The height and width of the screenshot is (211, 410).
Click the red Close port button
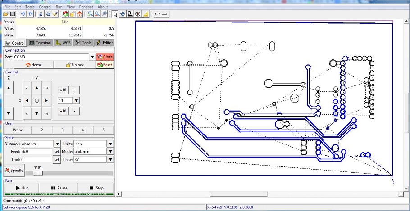click(105, 57)
